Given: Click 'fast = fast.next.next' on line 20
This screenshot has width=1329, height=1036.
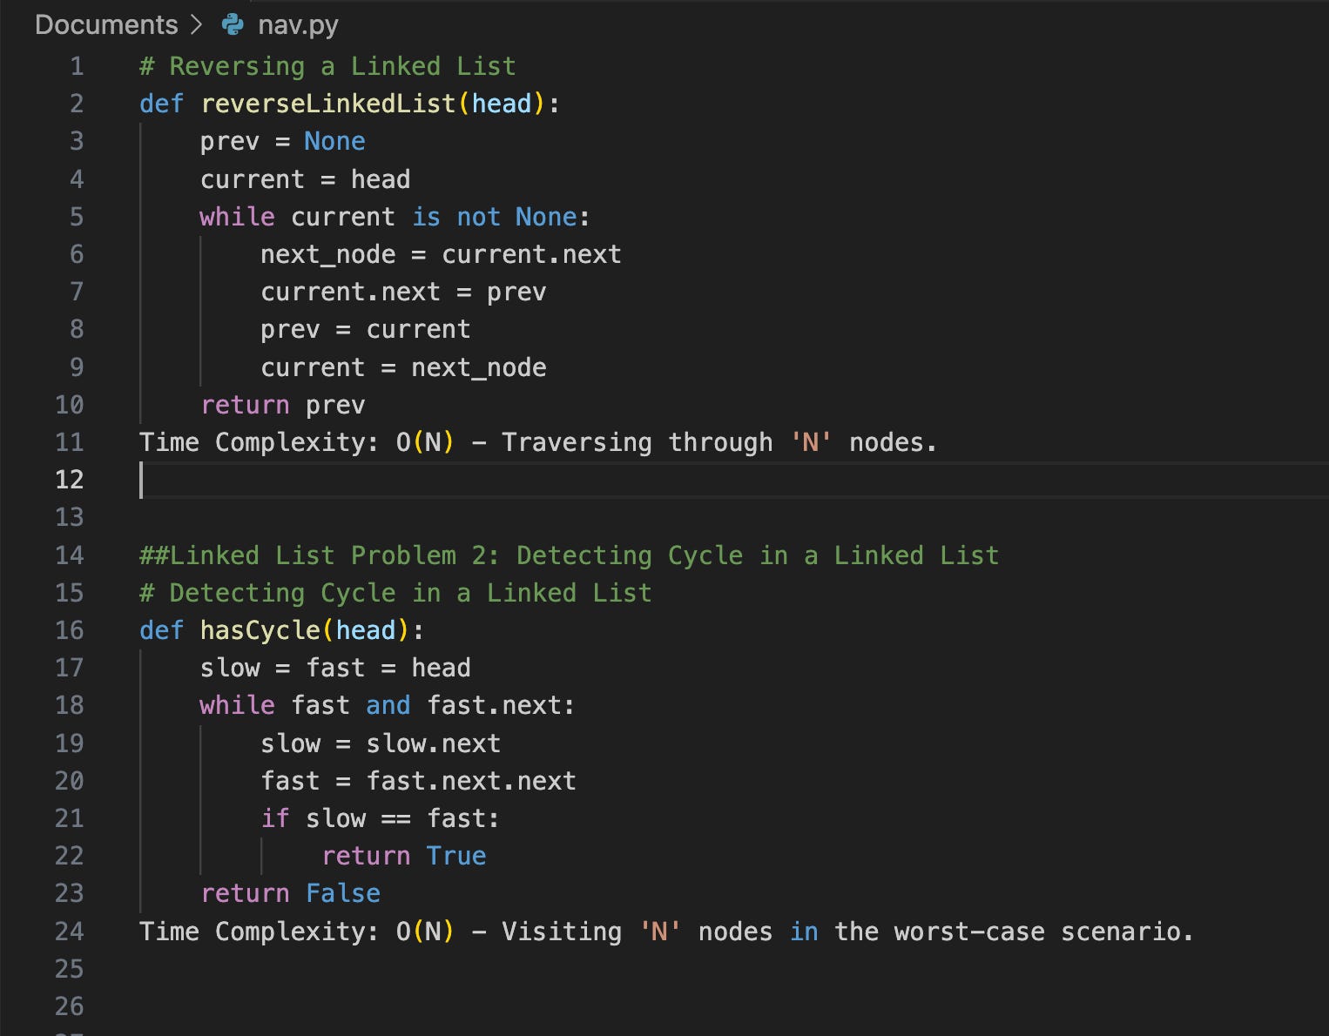Looking at the screenshot, I should click(x=418, y=781).
